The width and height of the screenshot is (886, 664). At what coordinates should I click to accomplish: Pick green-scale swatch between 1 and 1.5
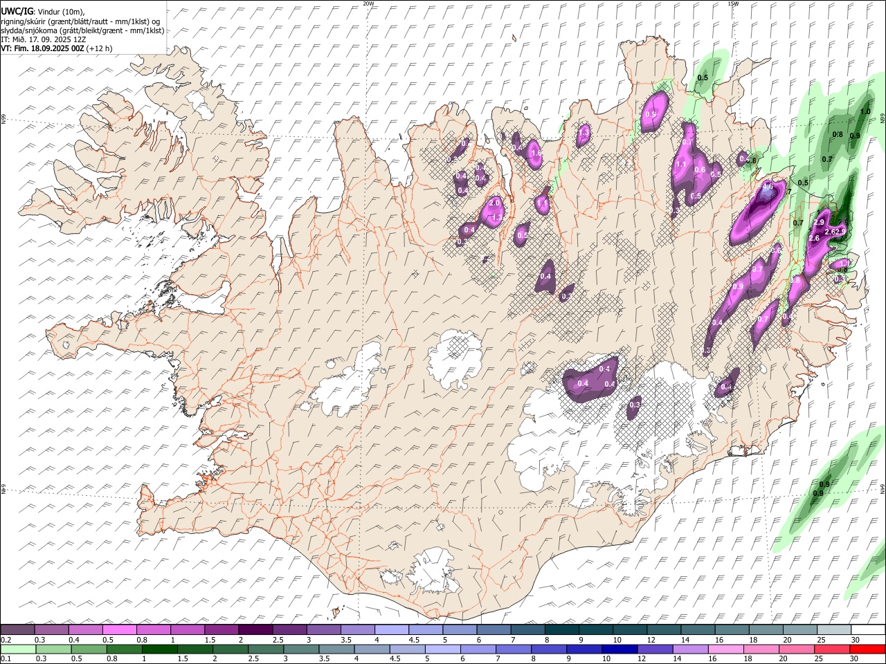coord(159,649)
